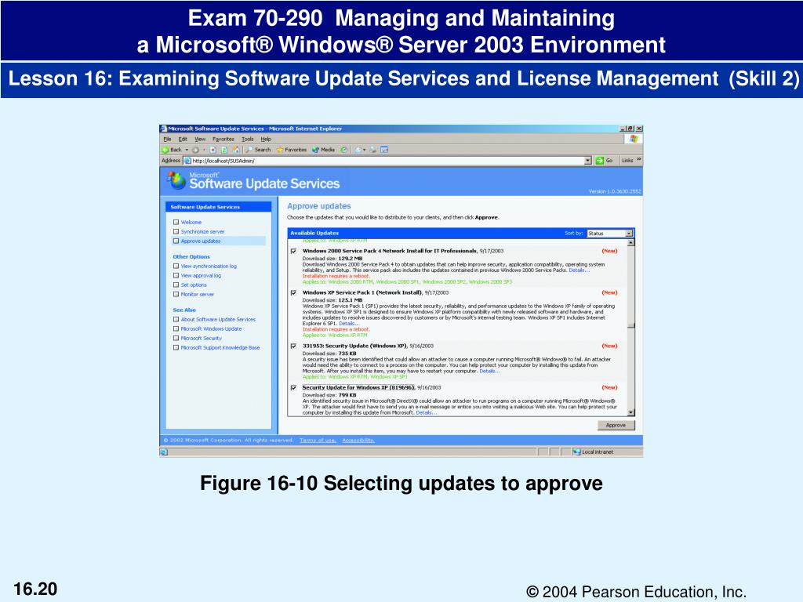
Task: Open the Help menu
Action: tap(266, 140)
